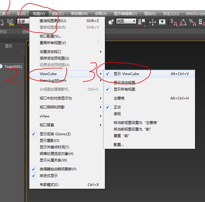Click 配置... in ViewCube submenu
Screen dimensions: 205x202
tap(118, 145)
